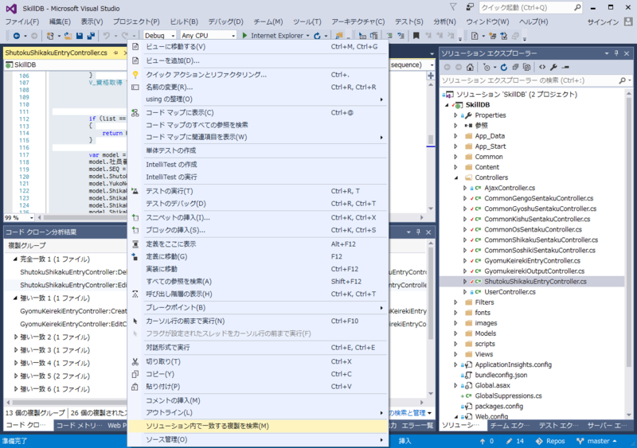Expand the 強い一致 2 clone group
The image size is (637, 448).
tap(15, 337)
